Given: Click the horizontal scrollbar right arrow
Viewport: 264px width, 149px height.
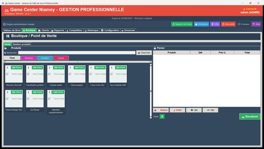Looking at the screenshot, I should pyautogui.click(x=151, y=62).
